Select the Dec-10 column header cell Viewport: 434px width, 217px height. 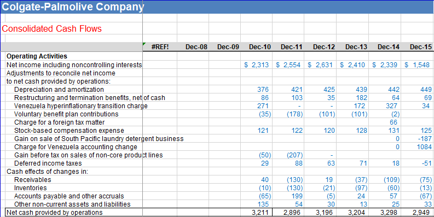click(x=256, y=46)
